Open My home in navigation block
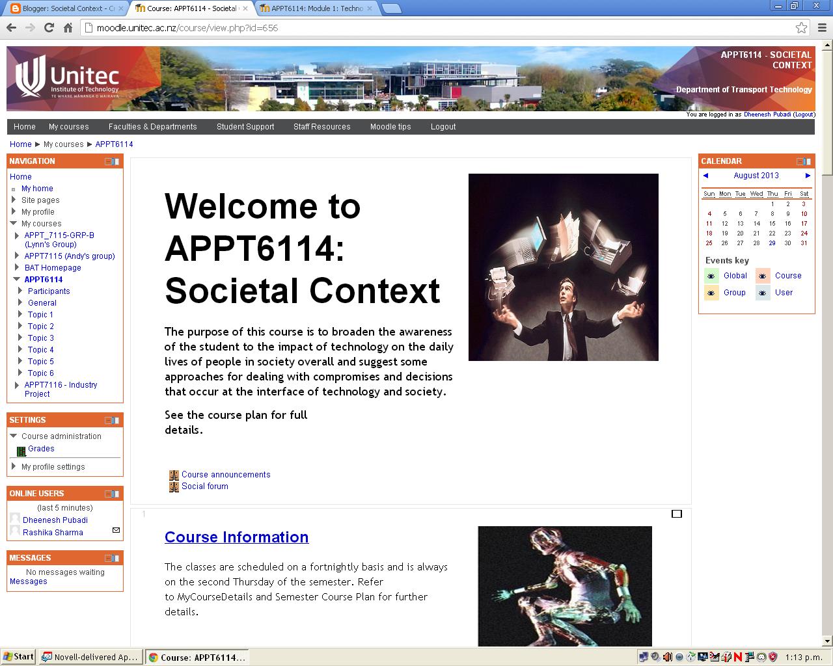The width and height of the screenshot is (833, 666). click(37, 189)
